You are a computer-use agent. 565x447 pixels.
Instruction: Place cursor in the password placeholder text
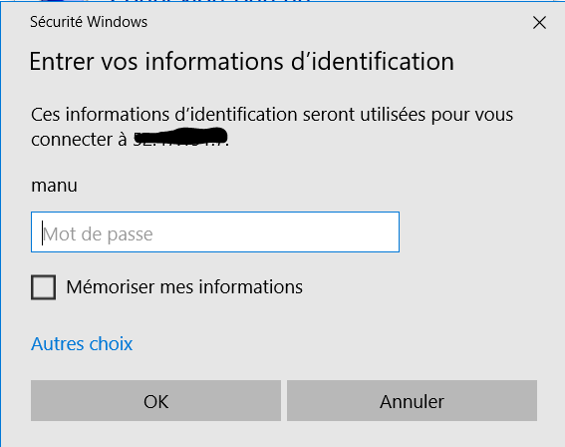98,234
